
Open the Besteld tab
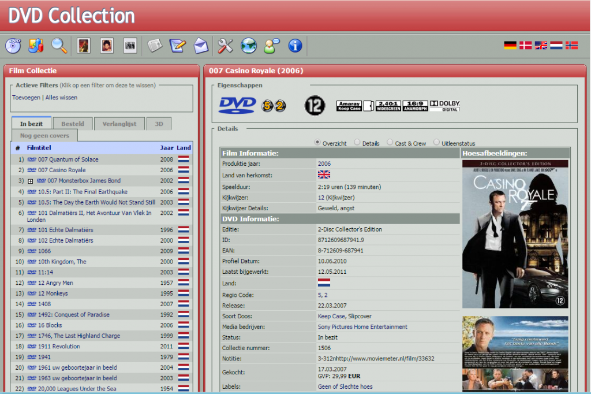73,124
